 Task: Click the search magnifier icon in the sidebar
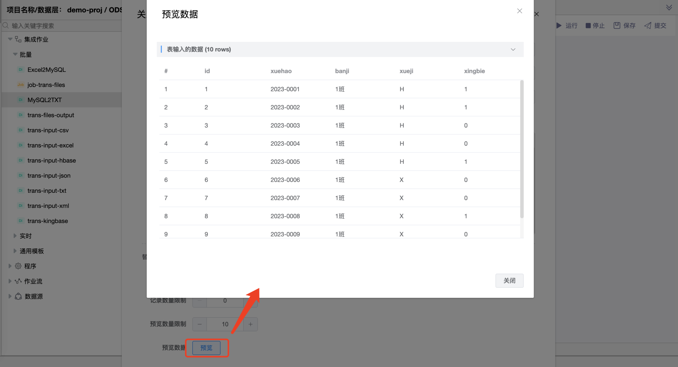coord(6,26)
